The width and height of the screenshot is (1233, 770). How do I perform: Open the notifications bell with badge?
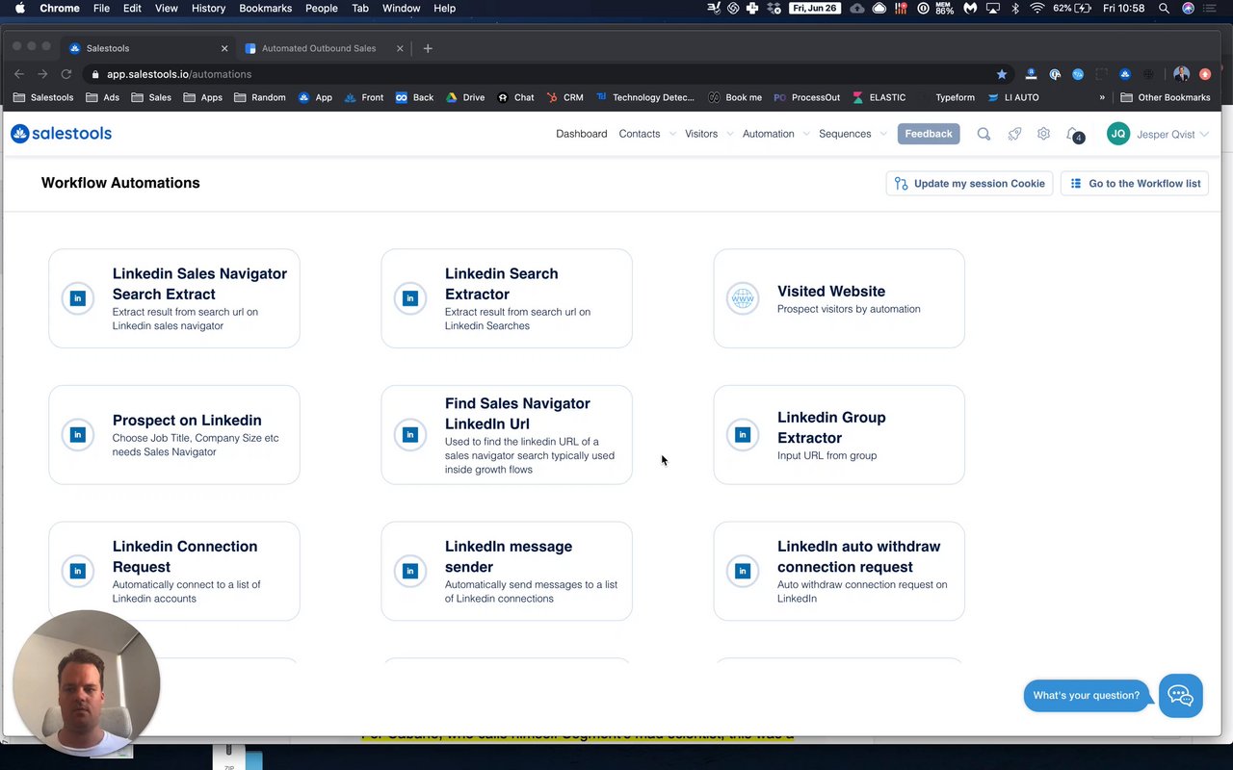1074,135
